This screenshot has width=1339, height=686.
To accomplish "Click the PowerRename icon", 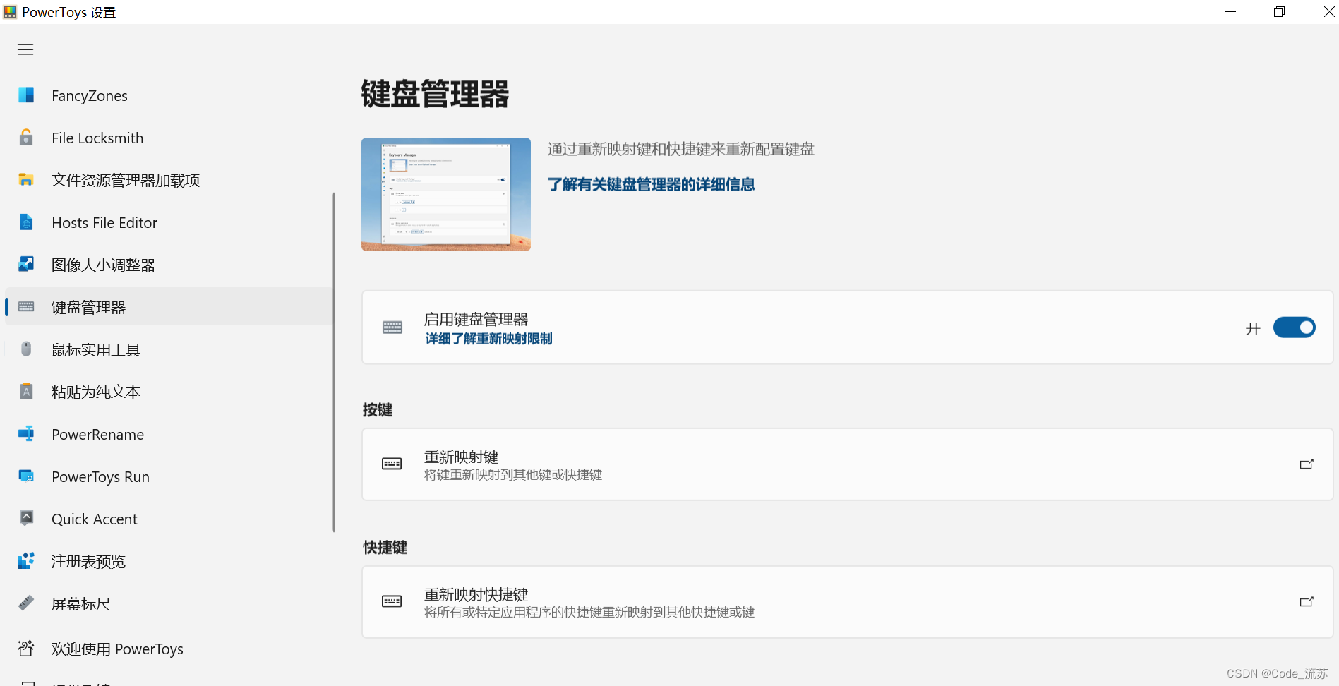I will (x=26, y=434).
